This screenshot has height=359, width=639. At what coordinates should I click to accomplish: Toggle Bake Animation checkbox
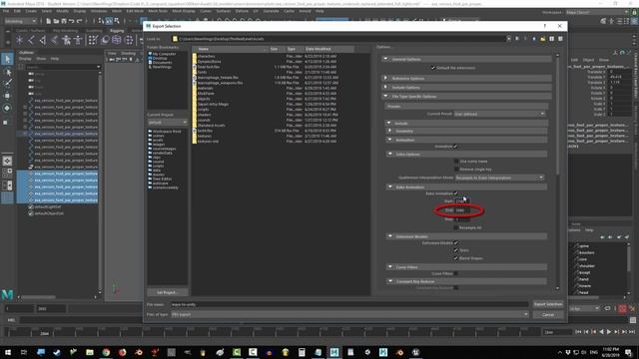455,193
